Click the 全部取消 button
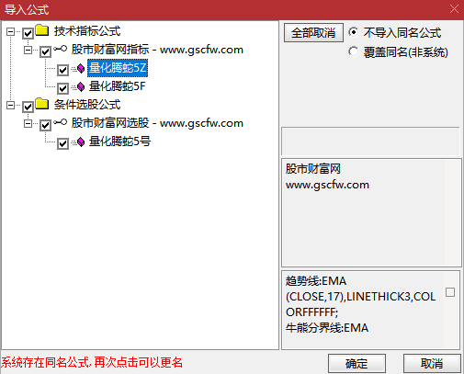The height and width of the screenshot is (374, 464). click(x=313, y=32)
